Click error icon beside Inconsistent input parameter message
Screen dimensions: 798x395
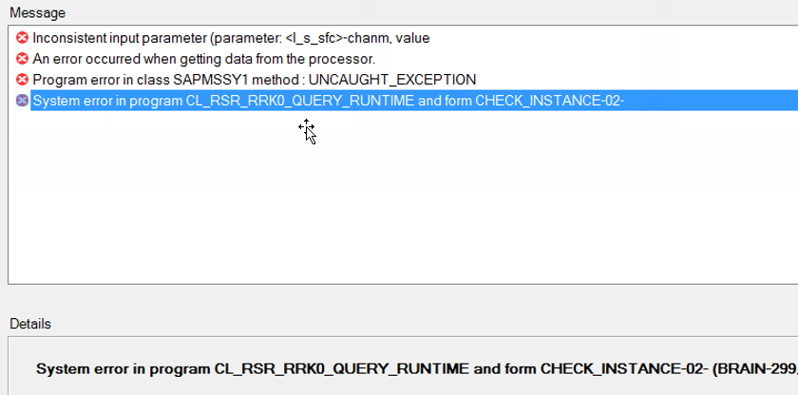tap(22, 38)
